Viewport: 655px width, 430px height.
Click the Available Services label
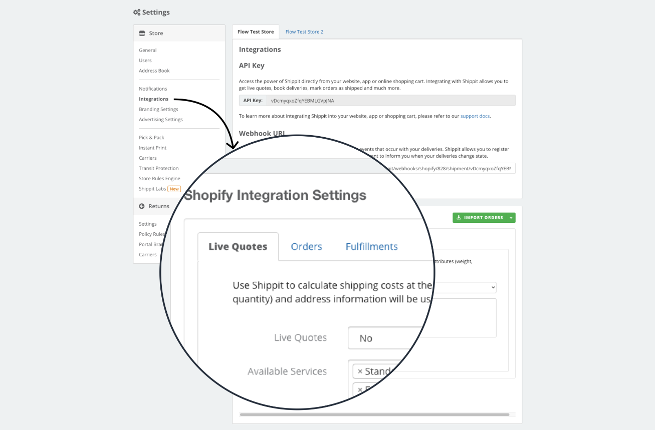[287, 371]
